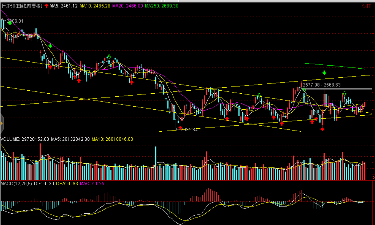Viewport: 375px width, 225px height.
Task: Click the green down arrow near 2886.81 high
Action: 10,23
